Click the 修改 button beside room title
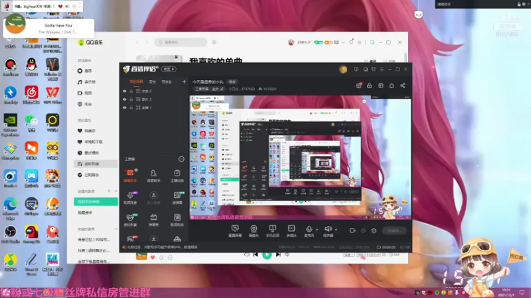The image size is (531, 298). (232, 81)
